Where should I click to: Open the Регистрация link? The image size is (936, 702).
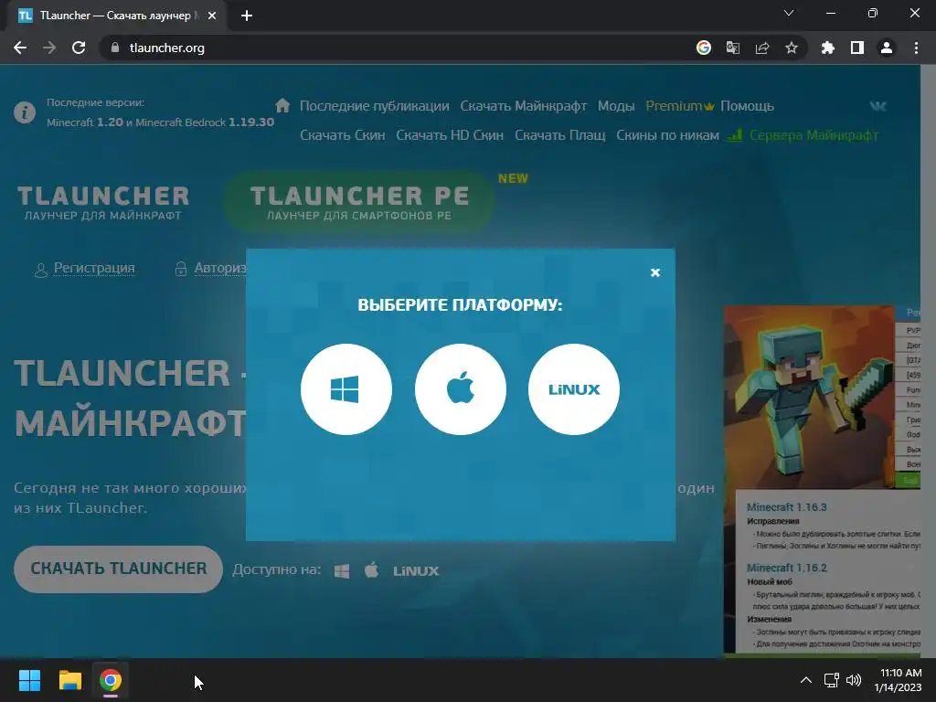click(x=94, y=268)
